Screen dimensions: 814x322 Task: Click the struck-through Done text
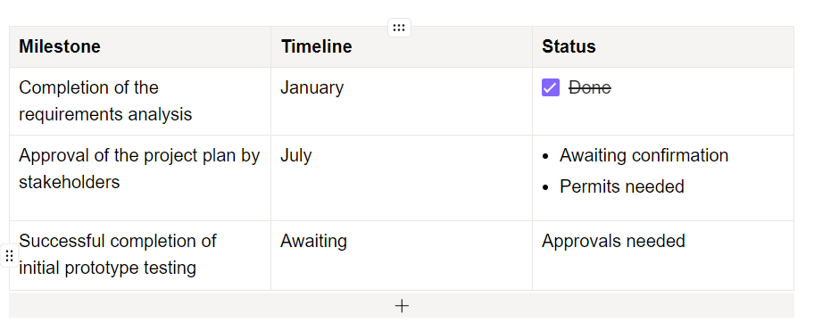tap(590, 87)
